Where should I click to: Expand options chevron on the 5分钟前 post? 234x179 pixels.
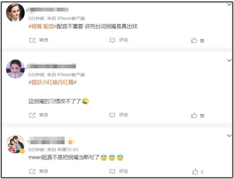coord(229,4)
